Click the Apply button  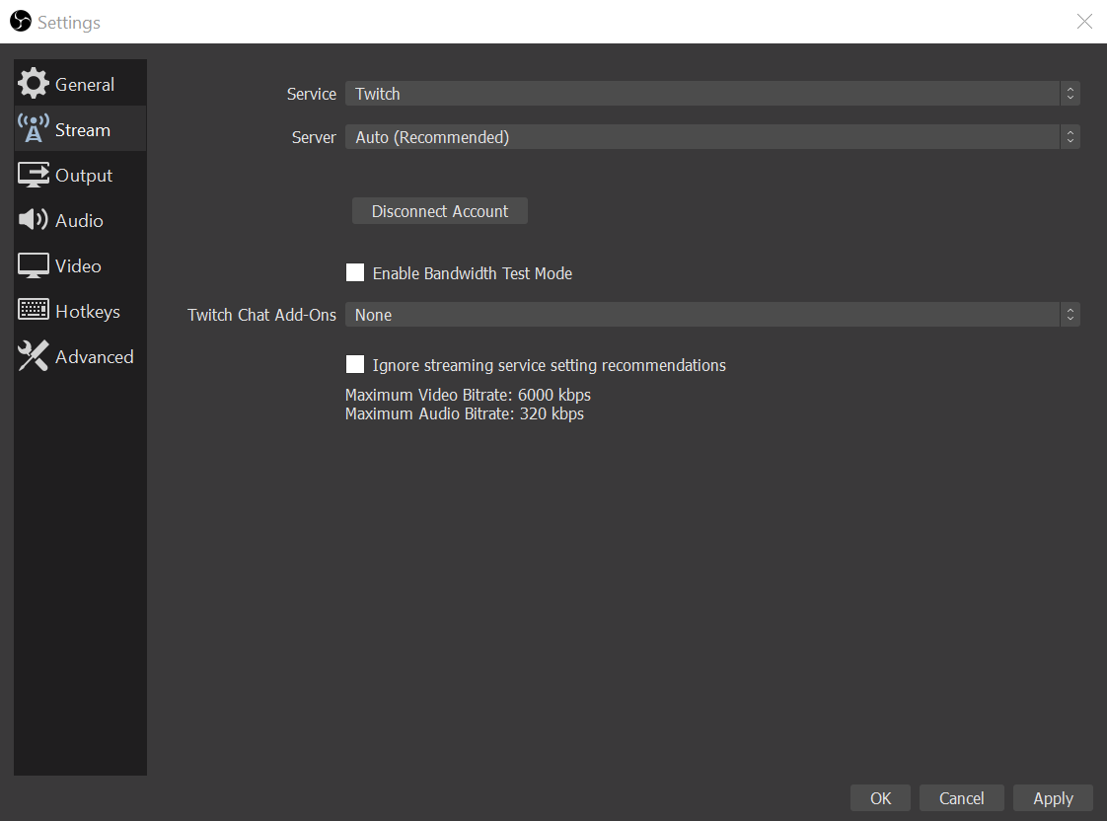(1053, 798)
